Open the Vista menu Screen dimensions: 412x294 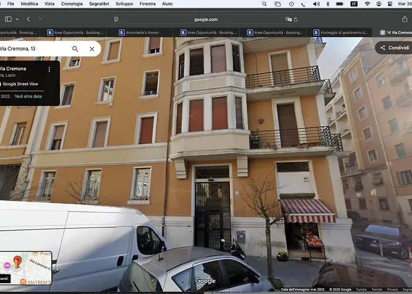[x=49, y=4]
